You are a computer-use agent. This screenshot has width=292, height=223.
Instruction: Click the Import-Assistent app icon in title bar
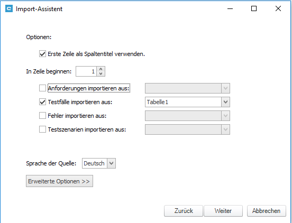[9, 9]
